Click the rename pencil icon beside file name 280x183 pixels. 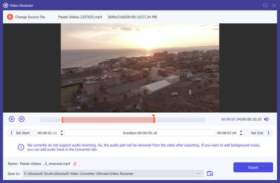pos(75,163)
